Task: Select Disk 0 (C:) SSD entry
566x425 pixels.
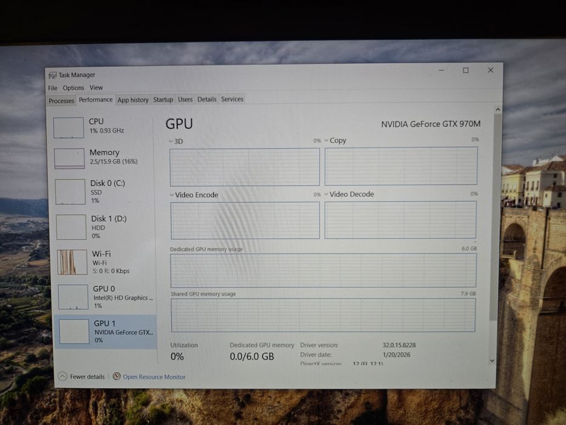Action: coord(104,191)
